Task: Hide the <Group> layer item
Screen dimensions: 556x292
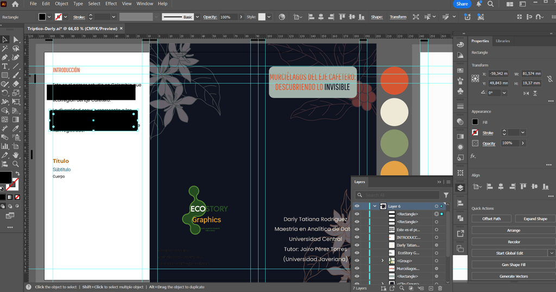Action: point(357,261)
